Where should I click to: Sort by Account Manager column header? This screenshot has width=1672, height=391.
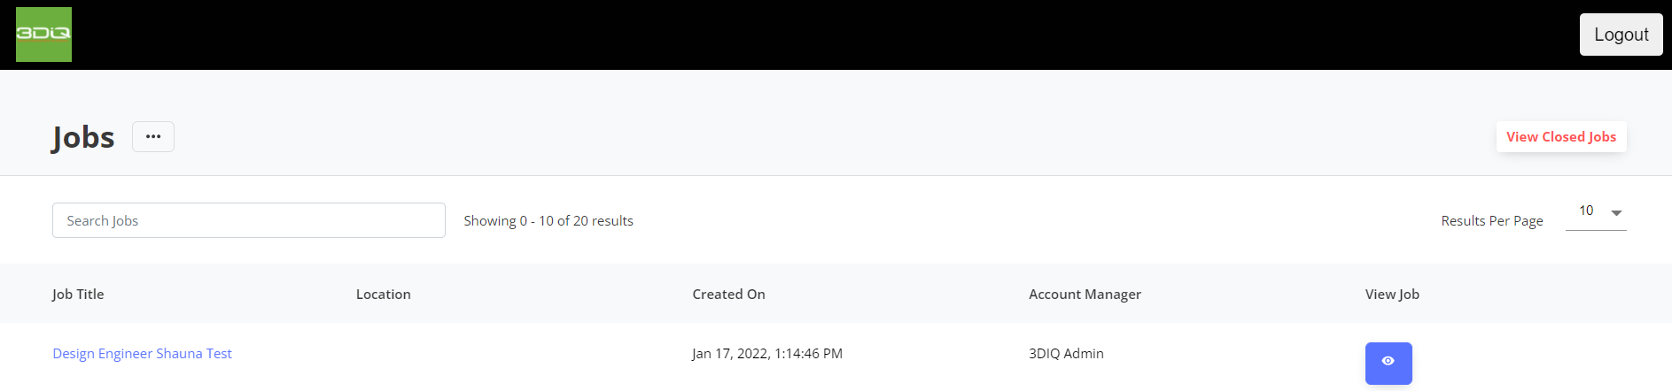coord(1085,294)
